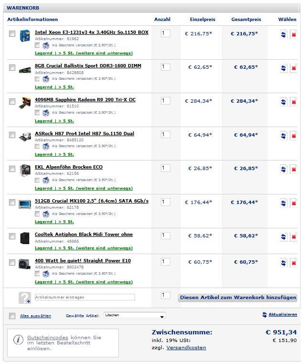Click quantity field of Sapphire Radeon row
303x364 pixels.
pos(166,101)
